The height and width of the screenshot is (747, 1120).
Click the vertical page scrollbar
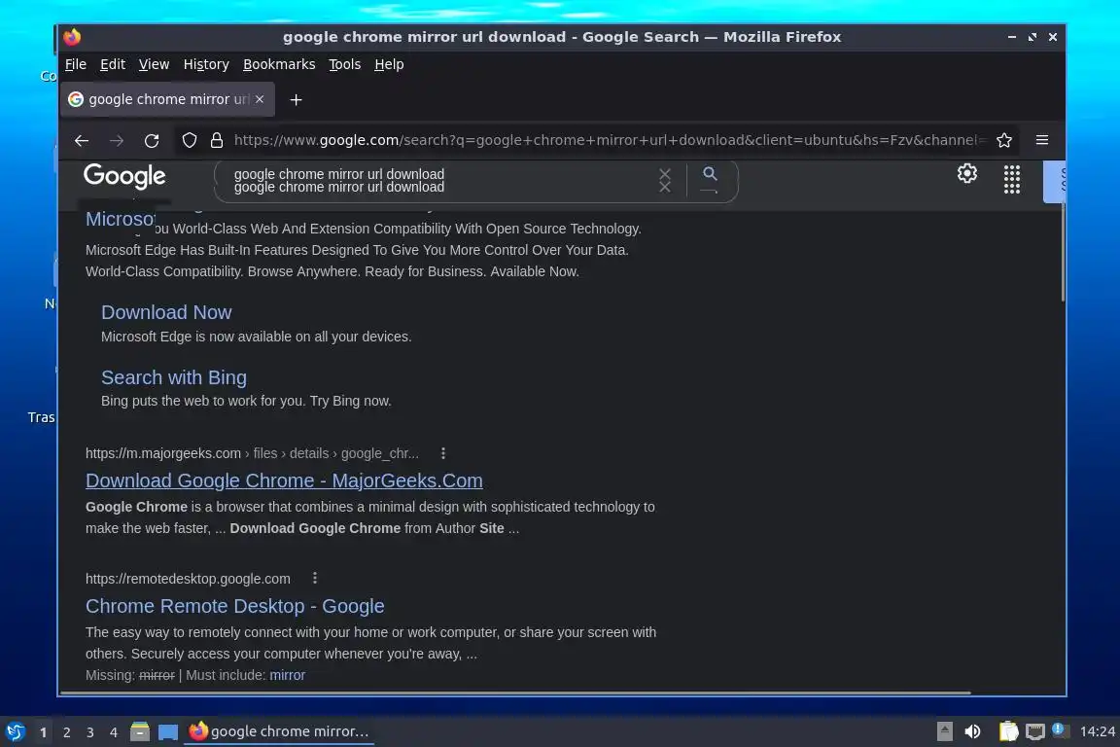[x=1063, y=252]
